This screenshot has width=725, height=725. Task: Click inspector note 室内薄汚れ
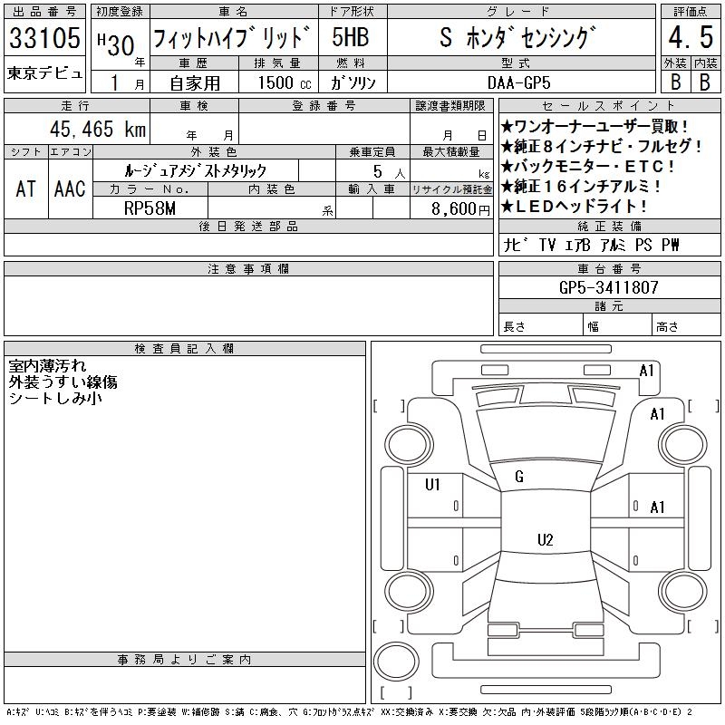tap(47, 366)
